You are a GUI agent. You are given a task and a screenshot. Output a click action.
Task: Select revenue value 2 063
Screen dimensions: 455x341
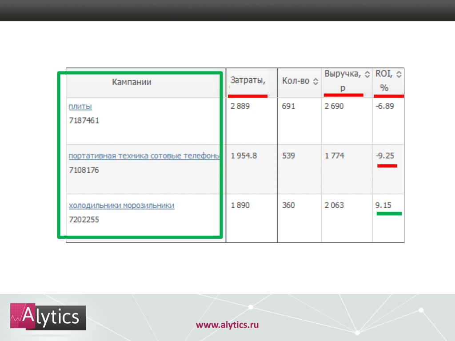click(334, 205)
